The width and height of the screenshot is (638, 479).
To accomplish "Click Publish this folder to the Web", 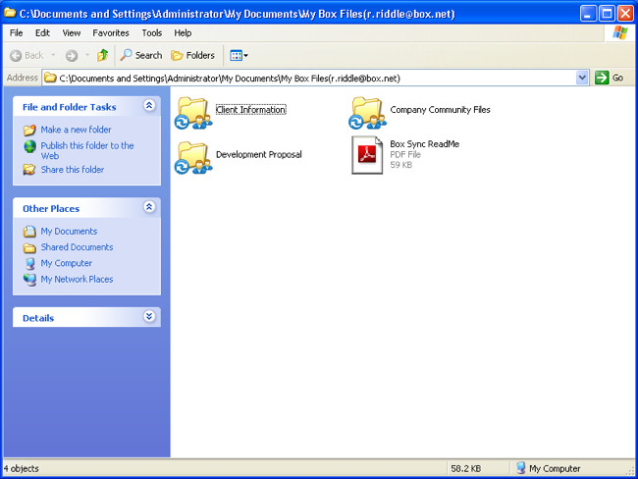I will point(87,150).
